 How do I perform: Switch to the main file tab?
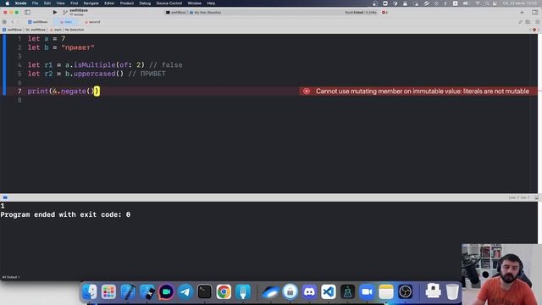(x=66, y=22)
